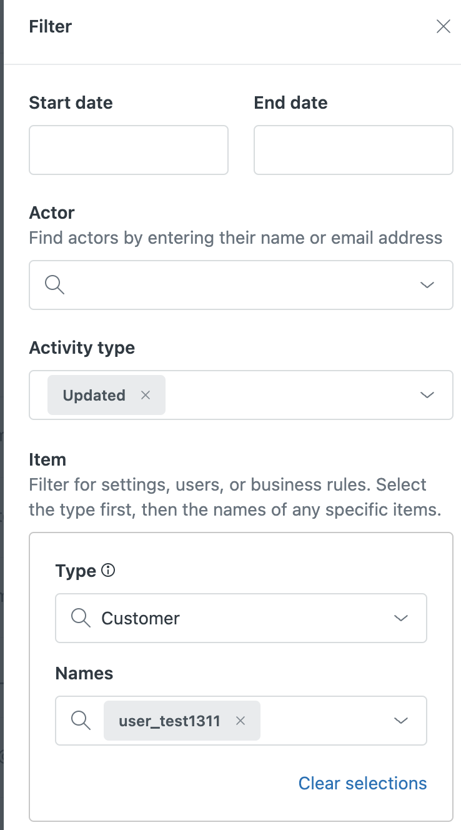Expand the Actor dropdown chevron
This screenshot has height=830, width=461.
coord(427,285)
